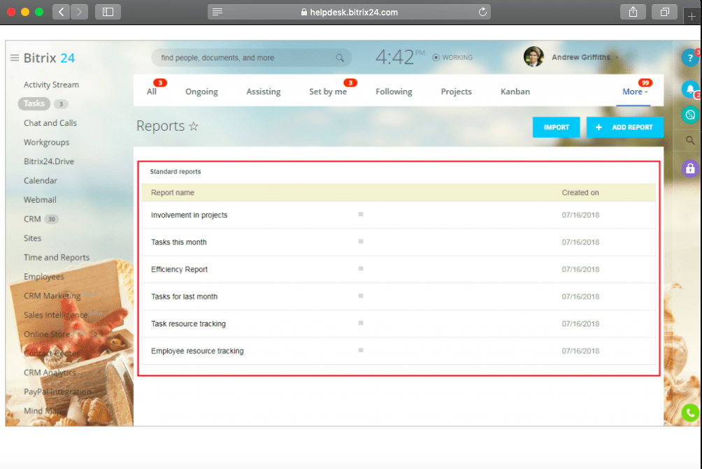Viewport: 702px width, 469px height.
Task: Click the find people, documents search field
Action: pos(251,58)
